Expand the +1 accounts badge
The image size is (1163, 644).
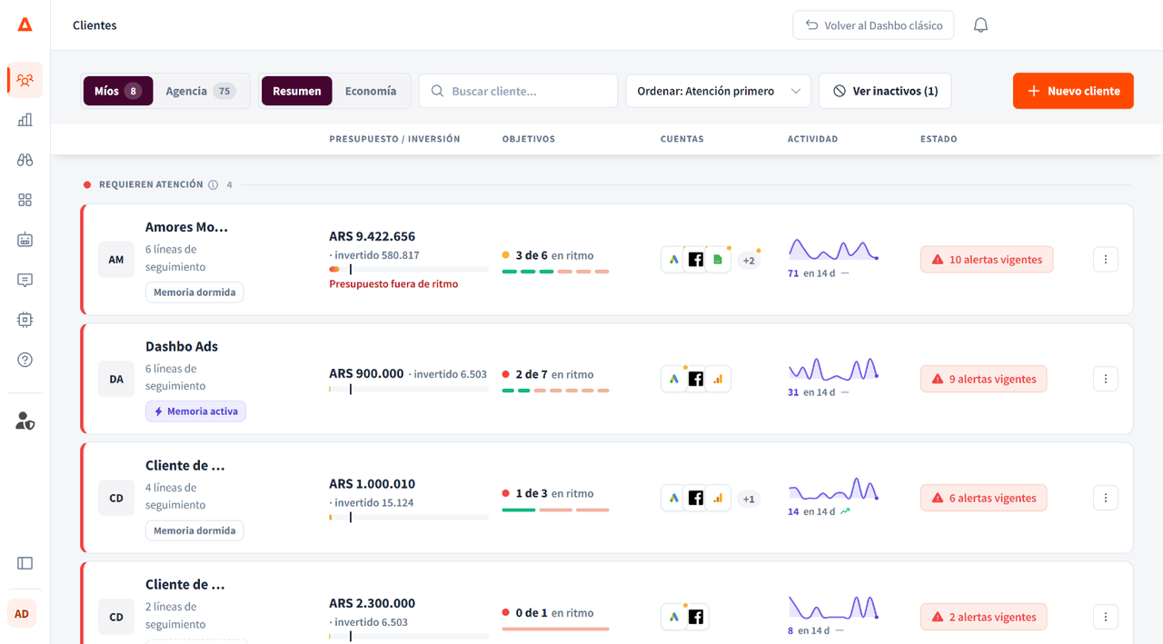click(x=749, y=499)
